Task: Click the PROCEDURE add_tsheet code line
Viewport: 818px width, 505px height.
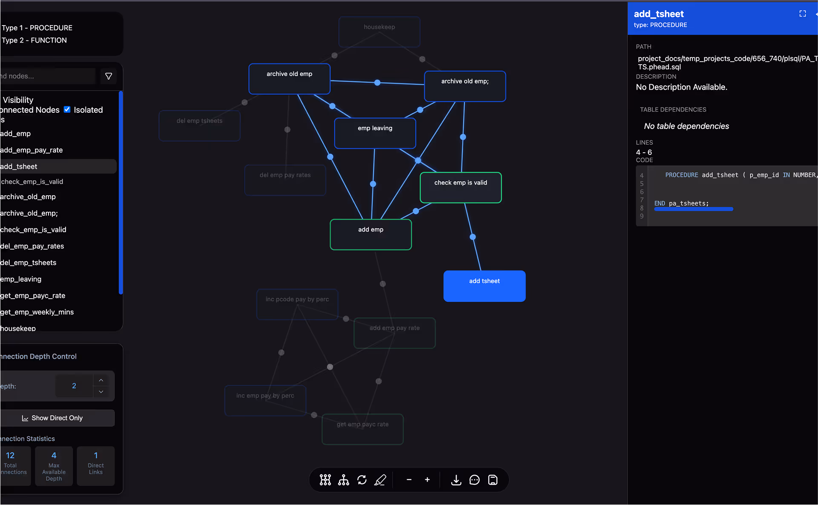Action: [x=741, y=175]
